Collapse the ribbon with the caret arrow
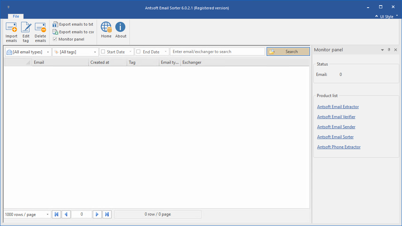Image resolution: width=402 pixels, height=226 pixels. [x=376, y=16]
